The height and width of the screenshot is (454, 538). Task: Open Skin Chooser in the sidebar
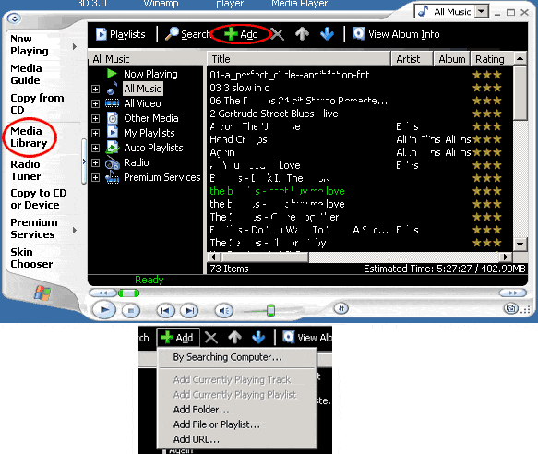point(31,257)
